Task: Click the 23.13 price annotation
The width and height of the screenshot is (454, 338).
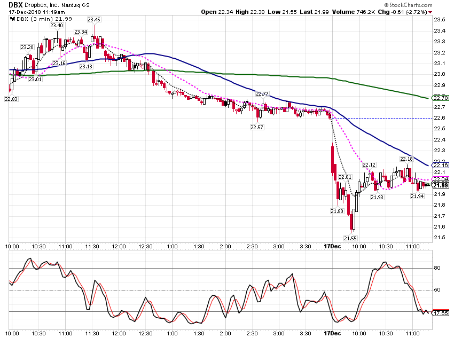Action: pos(86,67)
